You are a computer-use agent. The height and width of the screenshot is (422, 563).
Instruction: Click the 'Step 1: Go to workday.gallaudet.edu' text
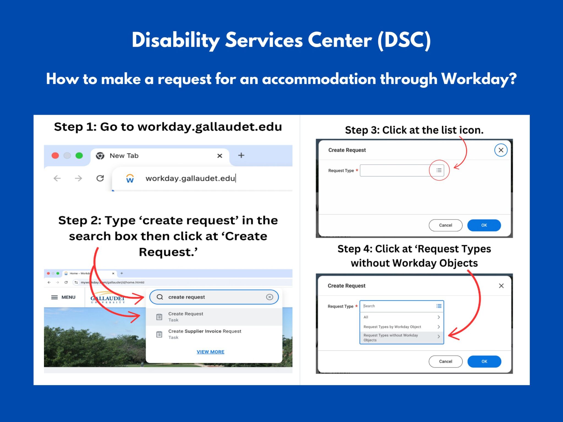[168, 127]
